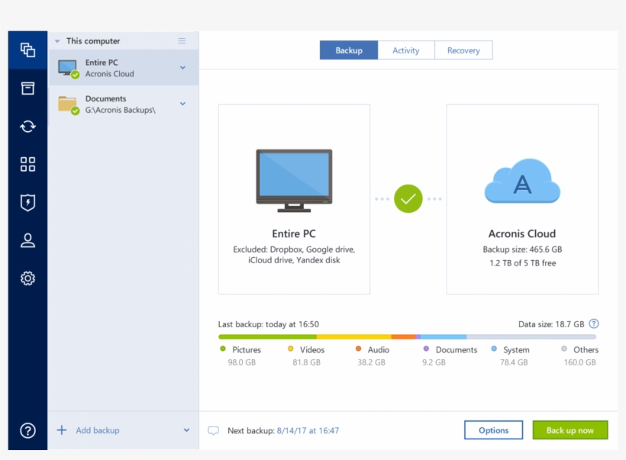The height and width of the screenshot is (460, 626).
Task: Click the green checkmark between PC and cloud
Action: [x=409, y=198]
